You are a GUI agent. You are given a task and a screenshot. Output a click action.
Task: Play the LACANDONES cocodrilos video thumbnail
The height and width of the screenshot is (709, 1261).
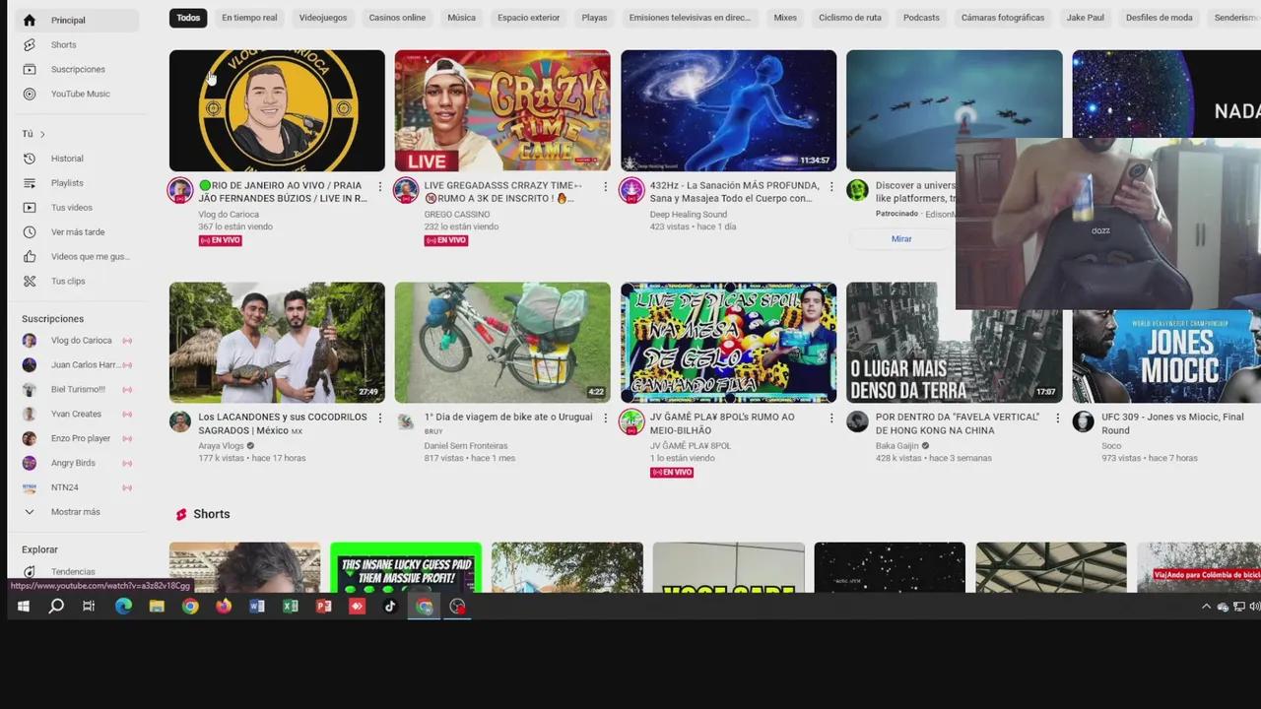tap(277, 342)
